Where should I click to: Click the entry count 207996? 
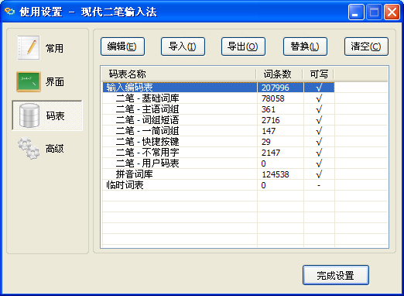click(x=276, y=88)
